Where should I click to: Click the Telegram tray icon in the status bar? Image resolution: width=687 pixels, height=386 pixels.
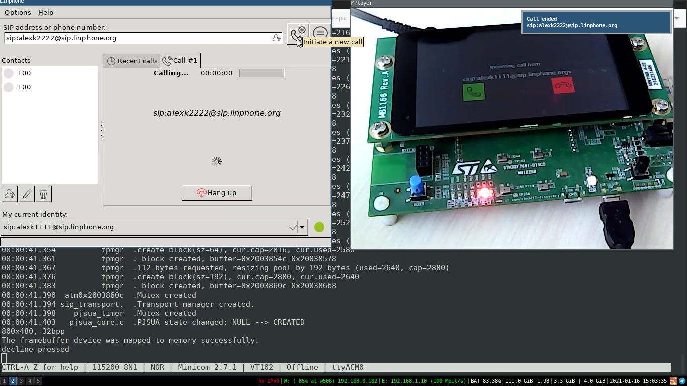coord(682,381)
